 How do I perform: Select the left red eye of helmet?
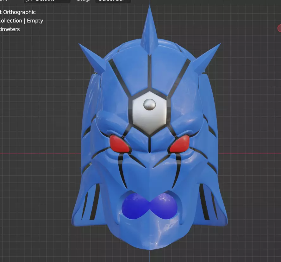pyautogui.click(x=119, y=144)
